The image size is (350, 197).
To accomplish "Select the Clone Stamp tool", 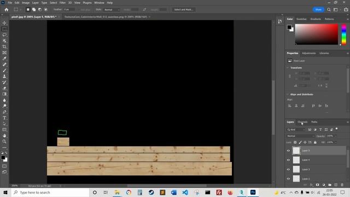I will pyautogui.click(x=4, y=77).
